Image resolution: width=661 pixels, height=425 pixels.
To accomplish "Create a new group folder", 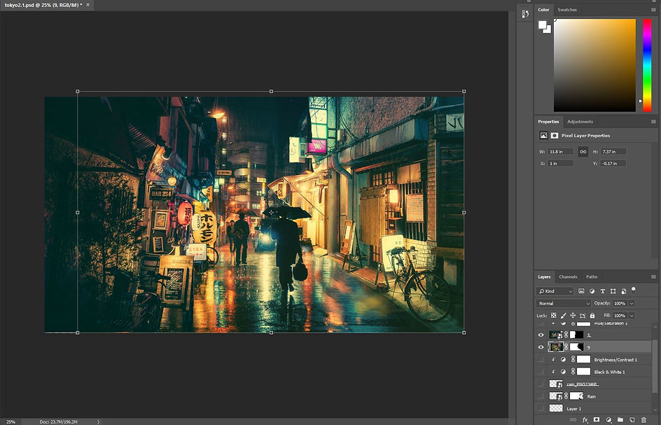I will click(620, 419).
